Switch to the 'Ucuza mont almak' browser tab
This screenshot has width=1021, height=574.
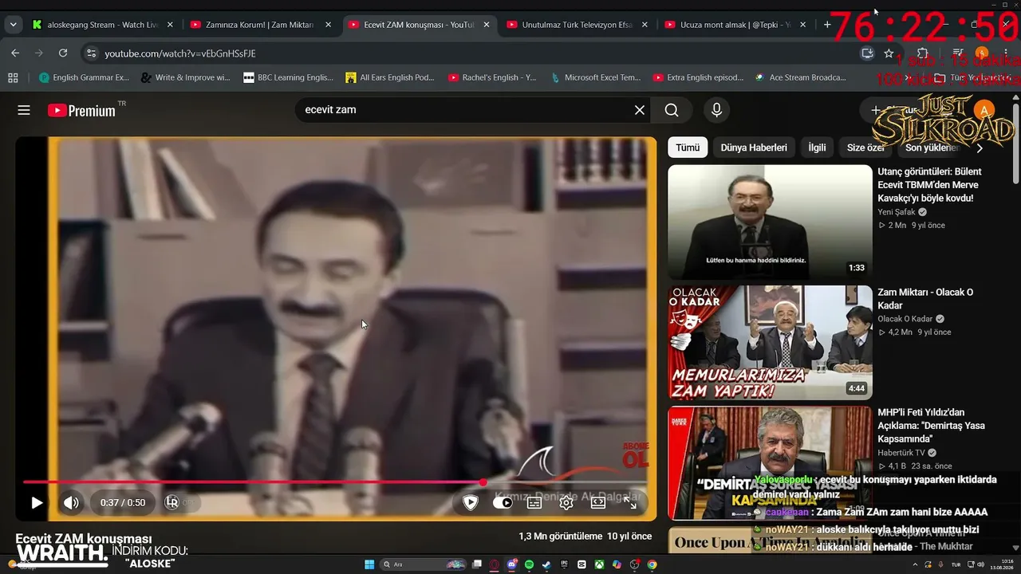(735, 25)
